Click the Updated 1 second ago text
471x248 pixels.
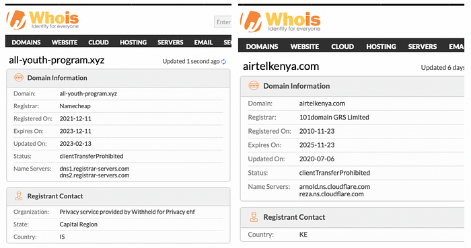coord(191,61)
